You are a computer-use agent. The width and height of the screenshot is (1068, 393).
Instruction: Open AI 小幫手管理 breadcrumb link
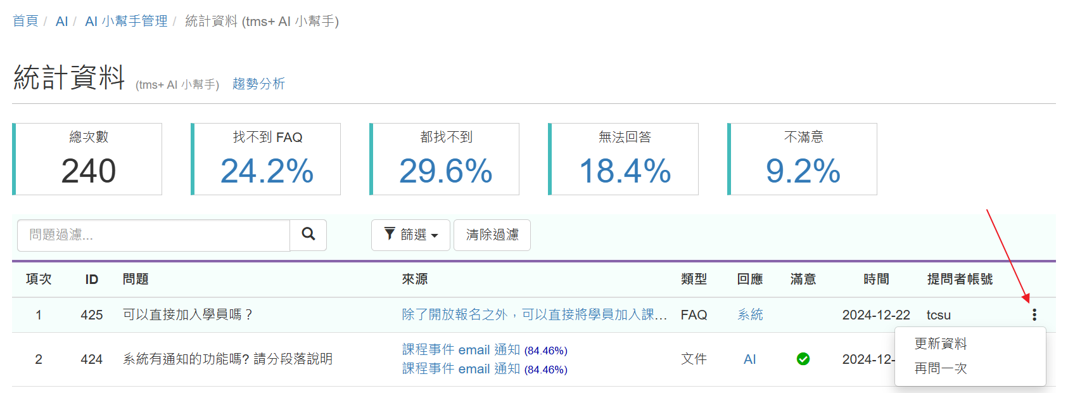(126, 22)
